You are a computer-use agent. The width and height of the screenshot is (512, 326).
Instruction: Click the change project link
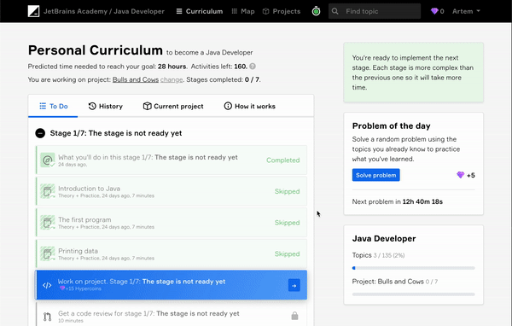[172, 79]
